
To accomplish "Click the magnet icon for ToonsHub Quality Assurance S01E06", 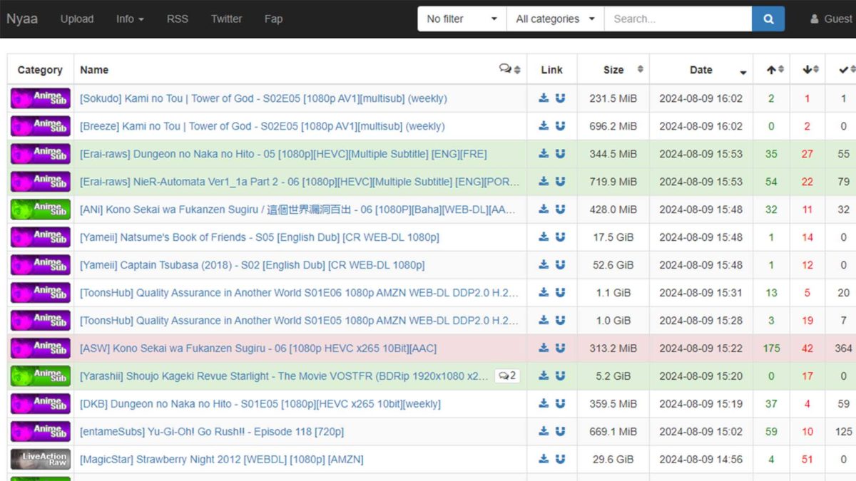I will click(x=560, y=293).
